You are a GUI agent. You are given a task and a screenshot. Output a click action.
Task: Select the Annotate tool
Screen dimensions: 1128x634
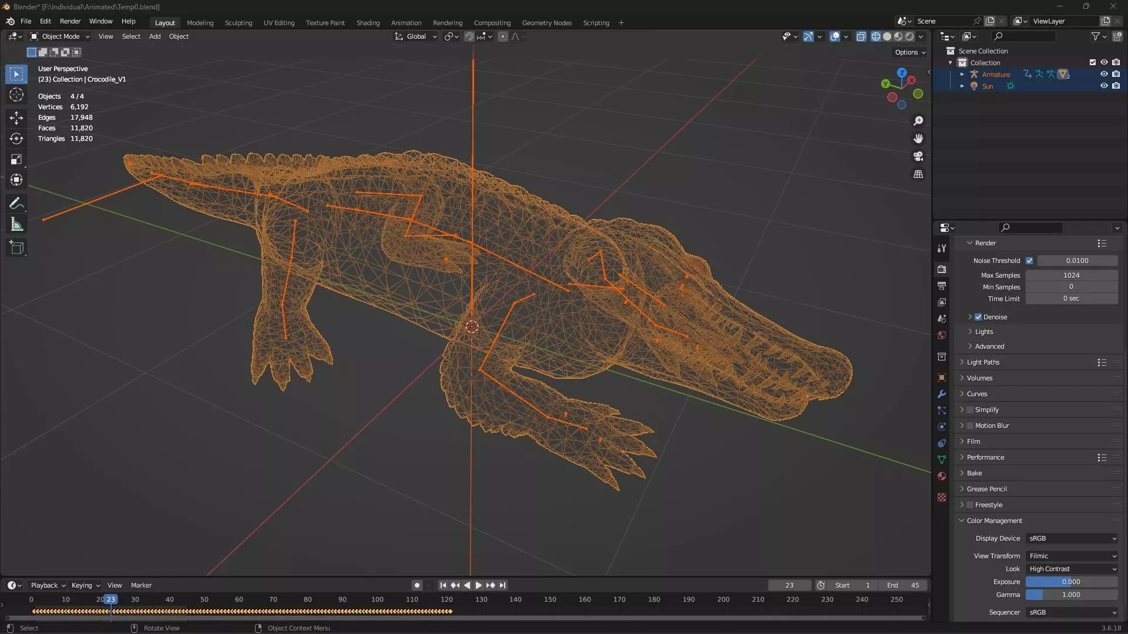16,204
